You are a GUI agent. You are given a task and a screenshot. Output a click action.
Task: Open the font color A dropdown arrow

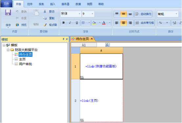click(x=109, y=23)
